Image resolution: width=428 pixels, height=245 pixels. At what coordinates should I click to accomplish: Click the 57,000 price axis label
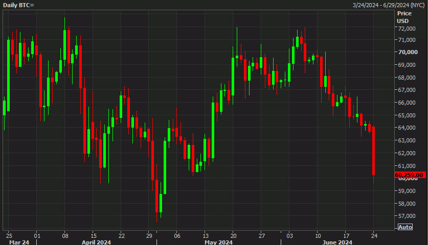[x=407, y=216]
